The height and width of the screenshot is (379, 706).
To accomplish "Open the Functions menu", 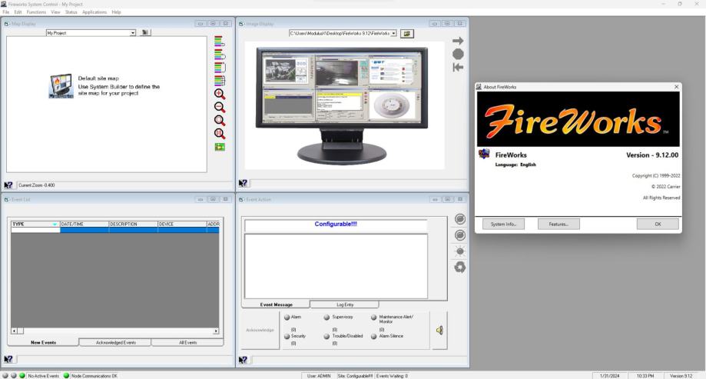I will [36, 12].
